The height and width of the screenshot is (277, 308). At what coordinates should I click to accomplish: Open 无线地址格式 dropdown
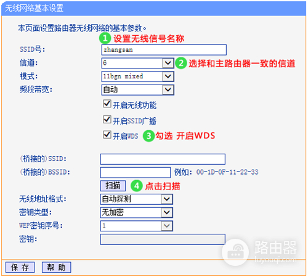coord(137,199)
